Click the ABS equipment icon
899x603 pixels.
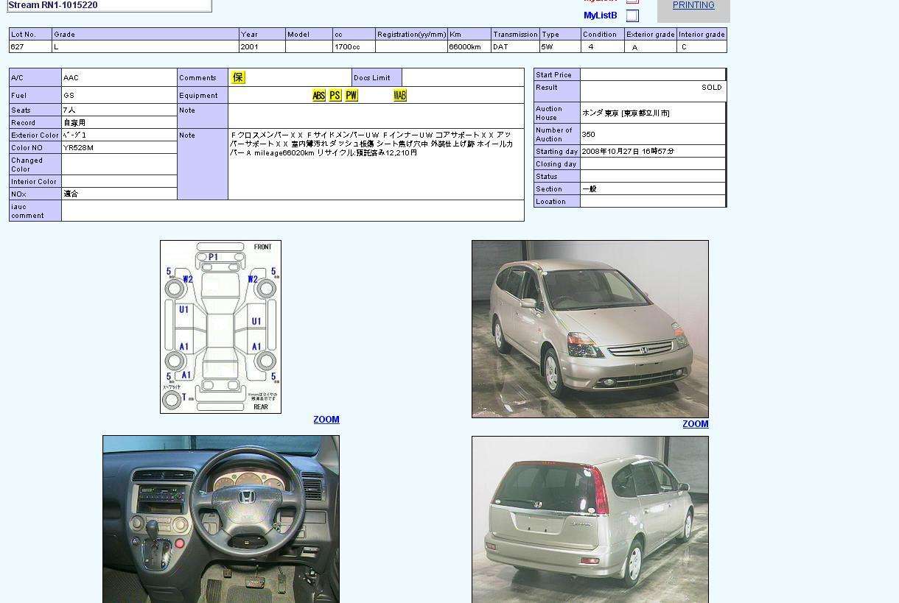319,96
